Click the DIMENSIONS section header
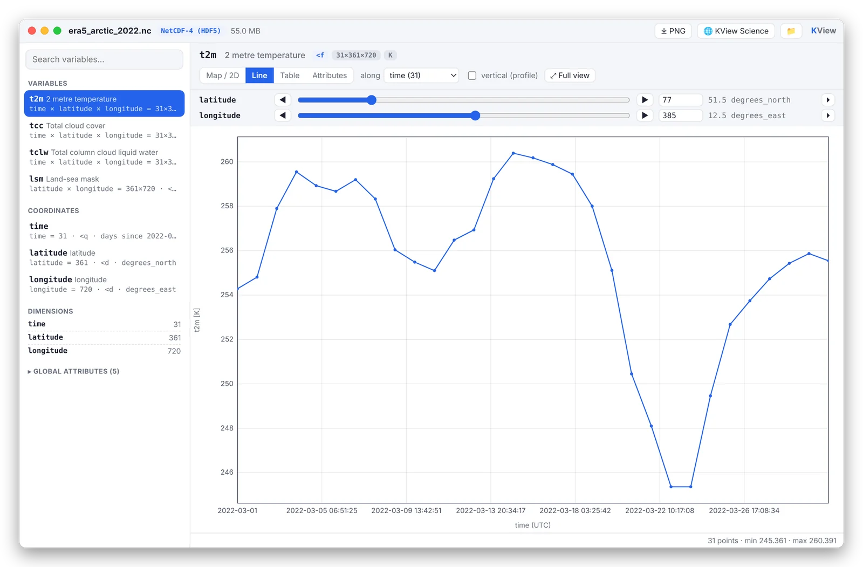863x567 pixels. coord(50,311)
